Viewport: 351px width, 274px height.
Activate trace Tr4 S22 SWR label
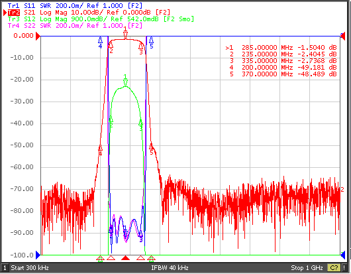[75, 26]
